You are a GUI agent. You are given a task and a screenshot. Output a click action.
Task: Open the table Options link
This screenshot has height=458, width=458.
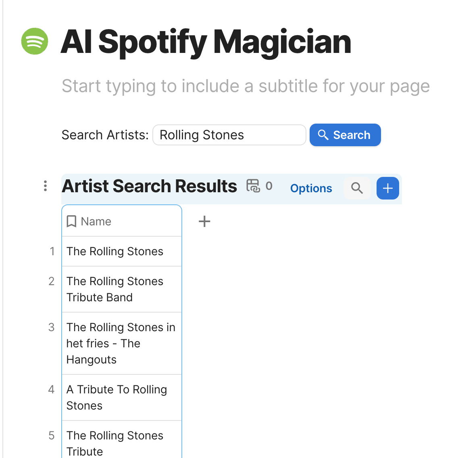pyautogui.click(x=311, y=188)
